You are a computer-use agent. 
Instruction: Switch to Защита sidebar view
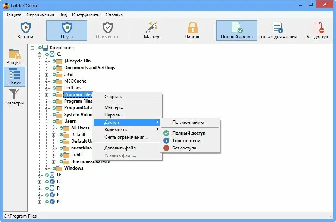15,57
